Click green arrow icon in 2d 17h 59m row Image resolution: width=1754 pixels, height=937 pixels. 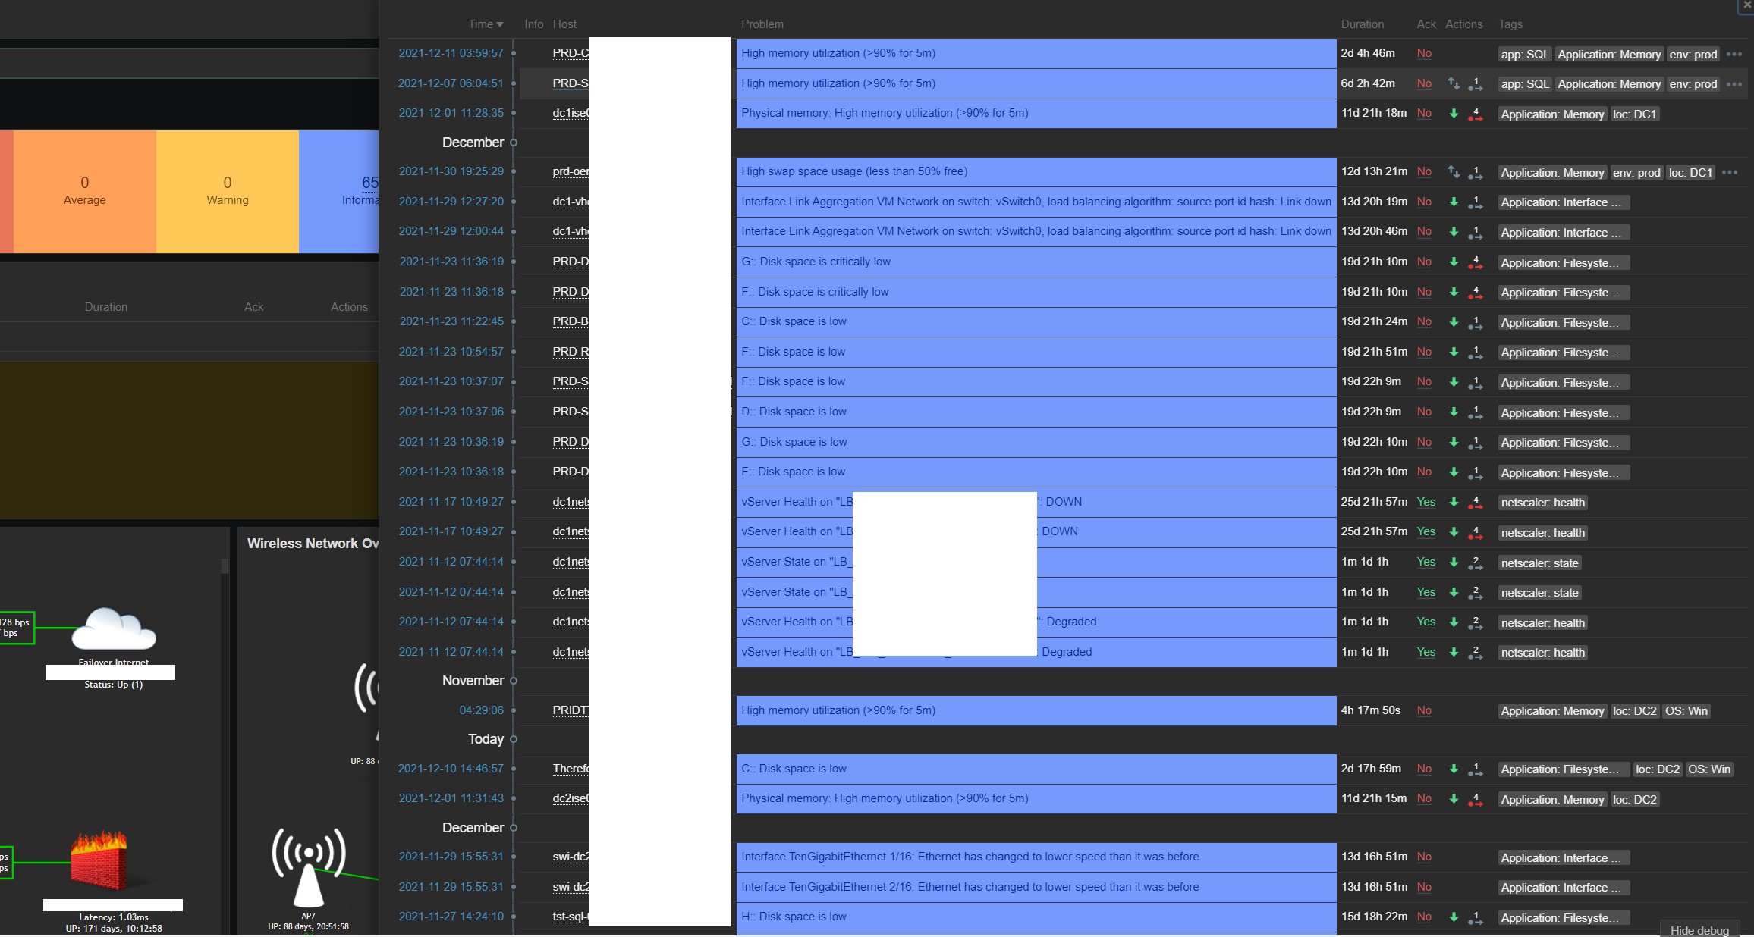1454,769
